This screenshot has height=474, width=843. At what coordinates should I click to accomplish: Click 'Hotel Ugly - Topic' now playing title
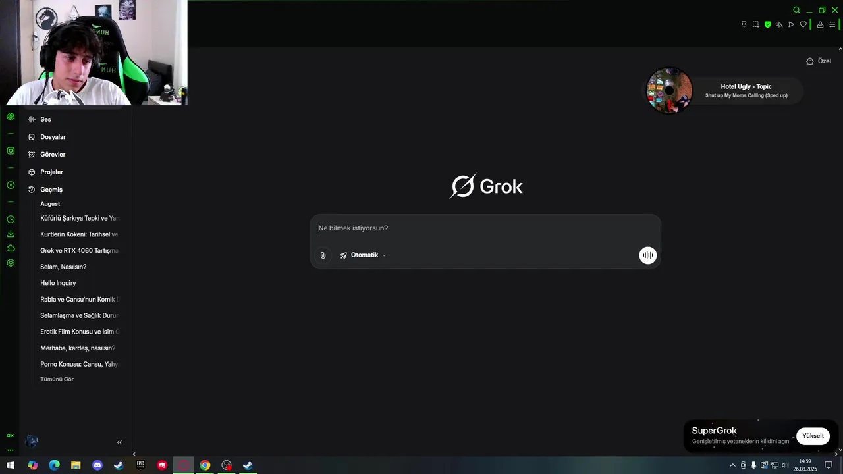746,86
